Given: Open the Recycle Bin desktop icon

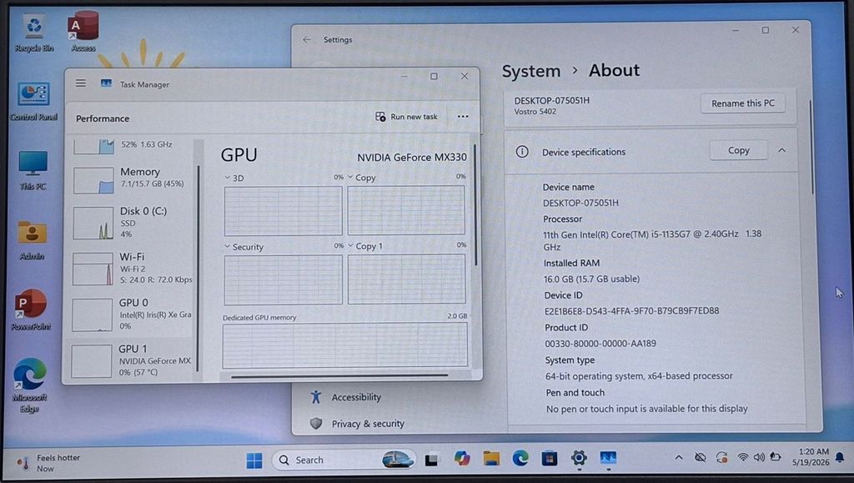Looking at the screenshot, I should coord(33,33).
